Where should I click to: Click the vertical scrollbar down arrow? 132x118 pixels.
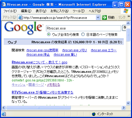[128, 103]
